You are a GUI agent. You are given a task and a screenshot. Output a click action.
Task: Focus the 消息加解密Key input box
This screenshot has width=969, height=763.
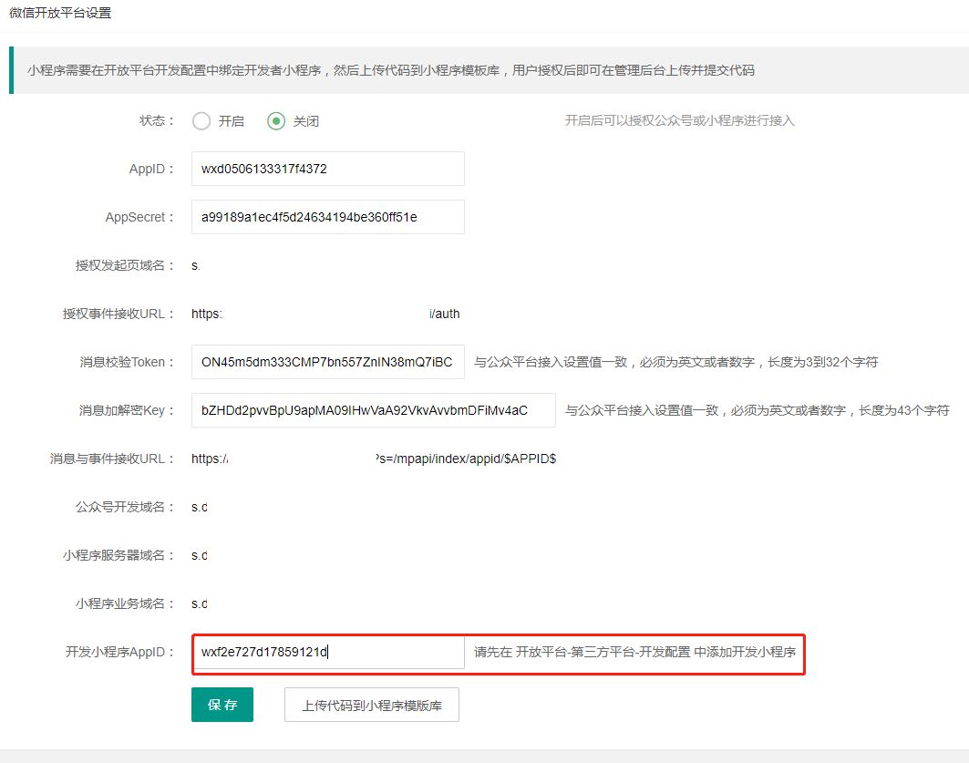(373, 410)
